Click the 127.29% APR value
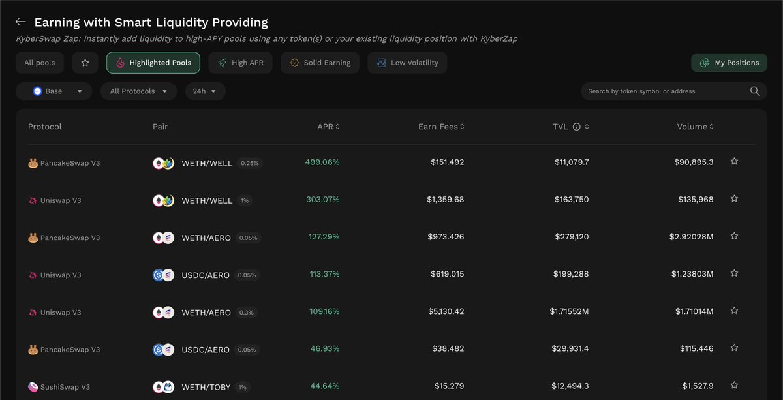Screen dimensions: 783x400 tap(324, 237)
